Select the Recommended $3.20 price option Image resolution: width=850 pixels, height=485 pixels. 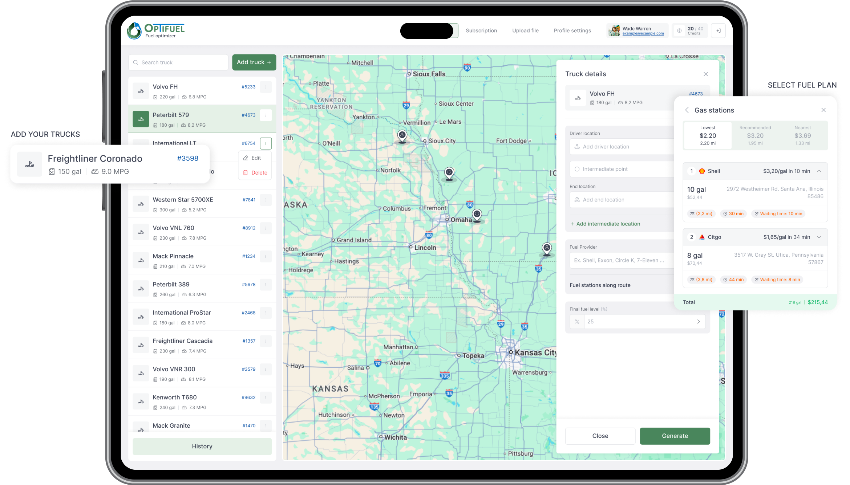[755, 135]
